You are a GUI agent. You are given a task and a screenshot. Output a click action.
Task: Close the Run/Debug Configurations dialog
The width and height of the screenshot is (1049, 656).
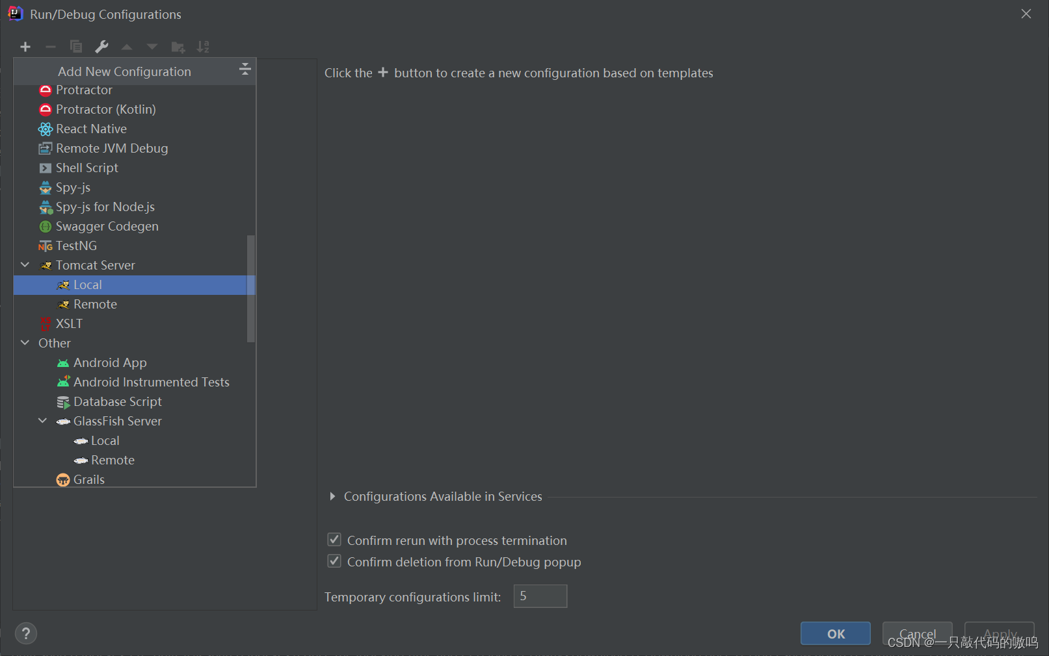[x=1026, y=14]
